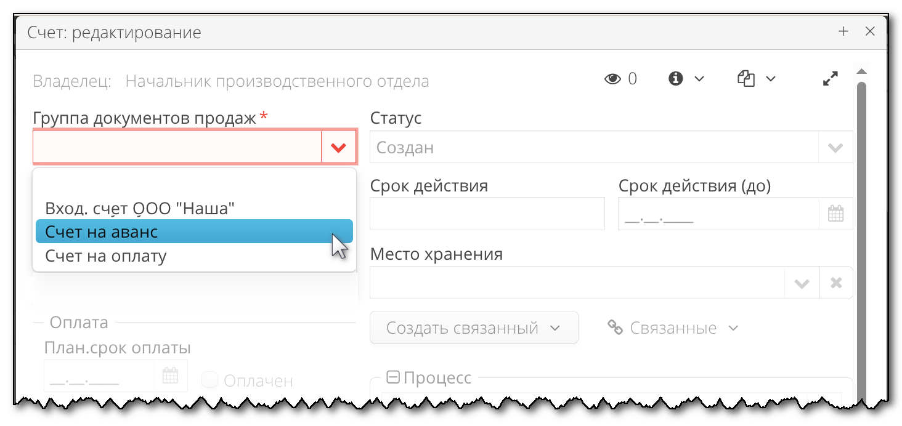The height and width of the screenshot is (426, 902).
Task: Collapse the Процесс section
Action: 392,377
